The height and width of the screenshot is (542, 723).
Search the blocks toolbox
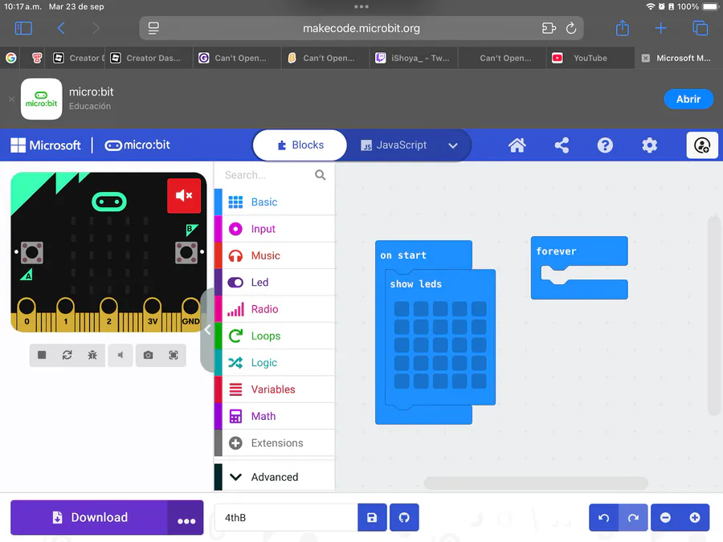tap(267, 175)
